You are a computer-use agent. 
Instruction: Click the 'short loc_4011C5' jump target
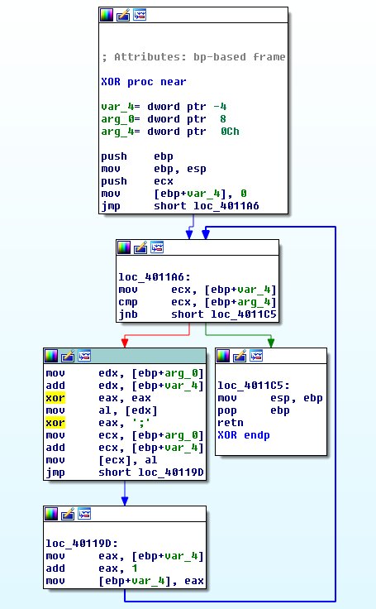224,314
